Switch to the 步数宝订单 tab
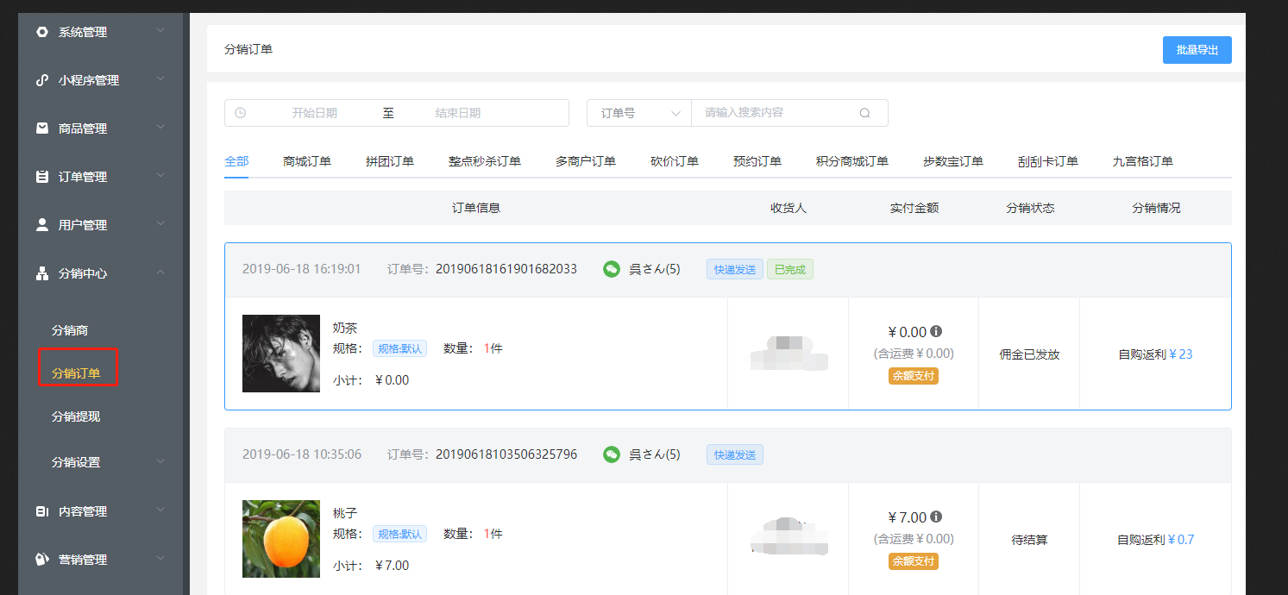Image resolution: width=1288 pixels, height=595 pixels. click(953, 161)
